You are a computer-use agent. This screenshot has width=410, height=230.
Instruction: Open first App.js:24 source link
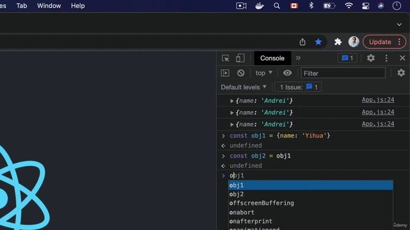pos(378,100)
